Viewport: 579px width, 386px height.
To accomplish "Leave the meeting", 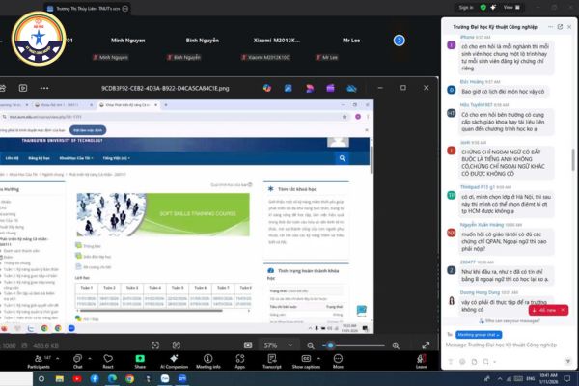I will click(x=421, y=359).
